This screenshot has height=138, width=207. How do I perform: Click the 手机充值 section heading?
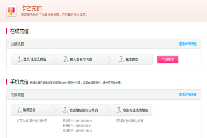[19, 82]
